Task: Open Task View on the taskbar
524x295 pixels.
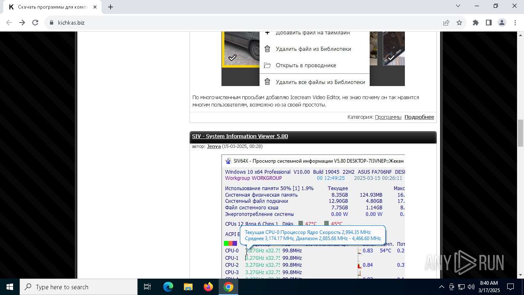Action: click(147, 287)
